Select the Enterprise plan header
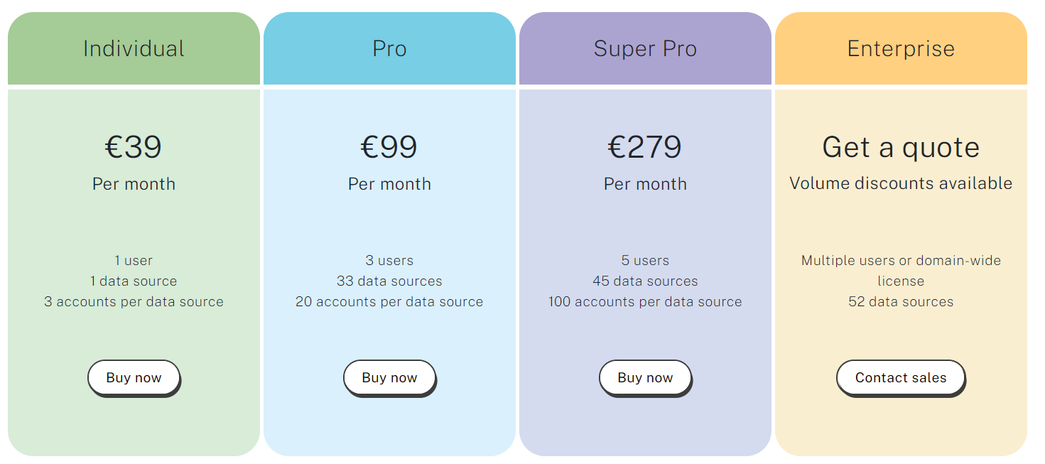Viewport: 1045px width, 464px height. click(901, 48)
